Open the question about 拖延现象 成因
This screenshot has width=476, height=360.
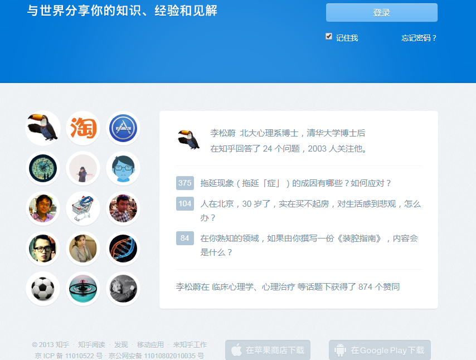pos(295,183)
